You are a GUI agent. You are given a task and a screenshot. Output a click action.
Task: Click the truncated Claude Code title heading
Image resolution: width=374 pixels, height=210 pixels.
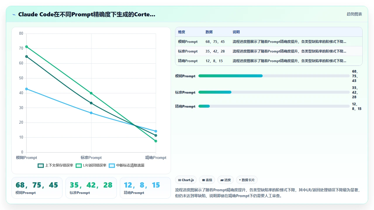[86, 14]
